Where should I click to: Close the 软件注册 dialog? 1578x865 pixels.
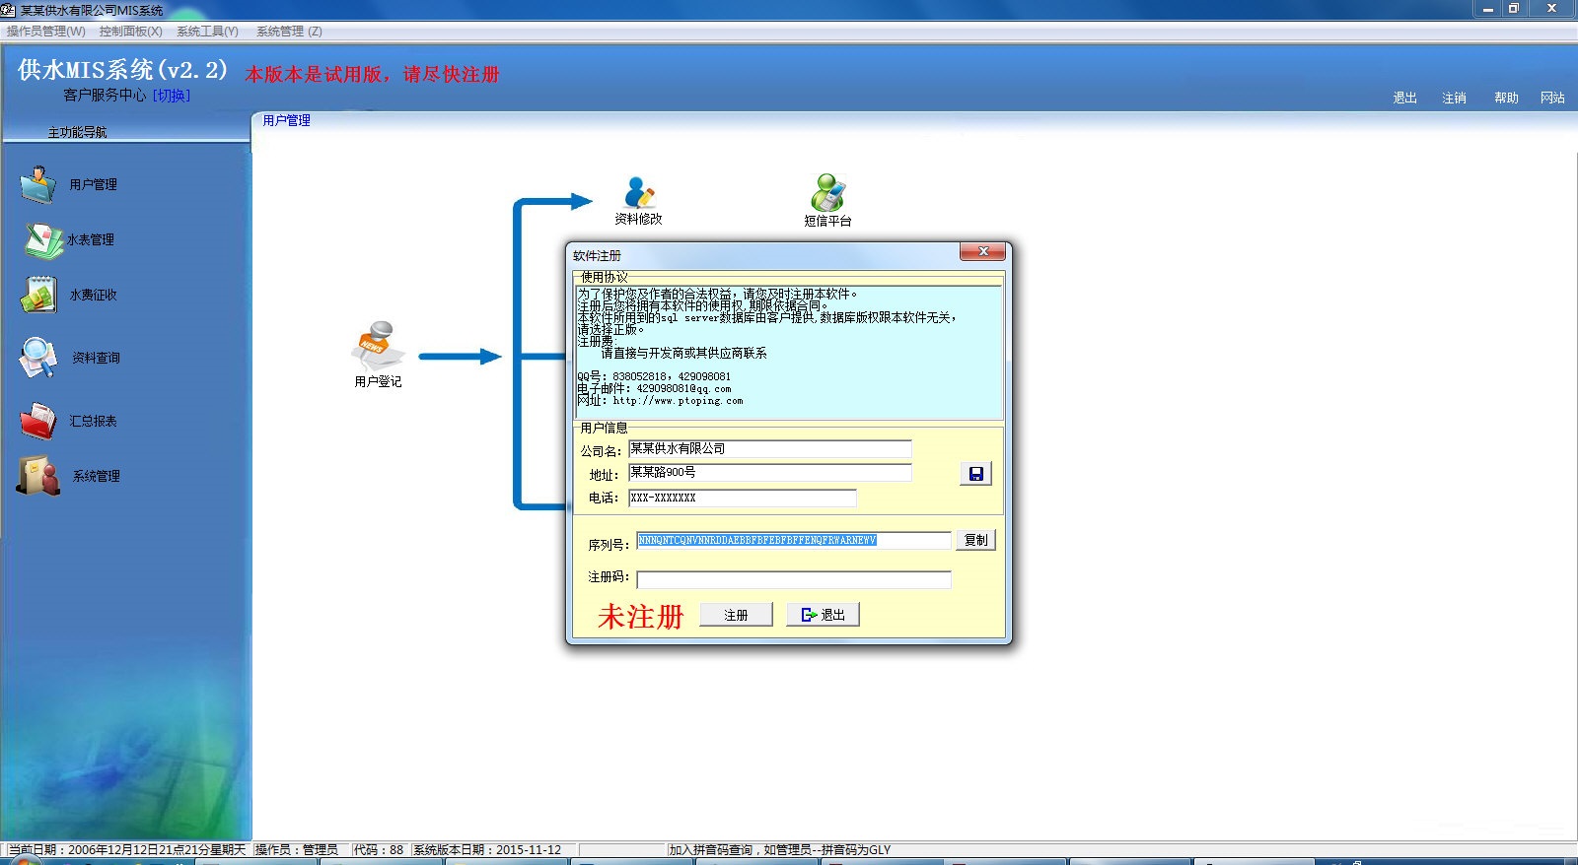click(982, 252)
